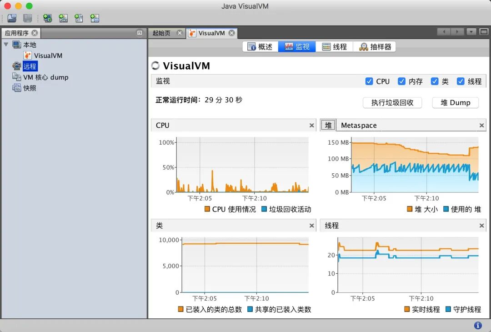Image resolution: width=491 pixels, height=332 pixels.
Task: Toggle the 内存 checkbox
Action: pos(401,81)
